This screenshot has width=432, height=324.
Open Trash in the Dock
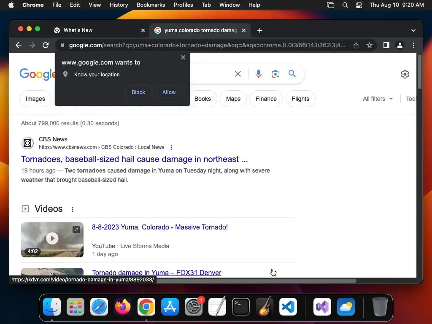[380, 307]
